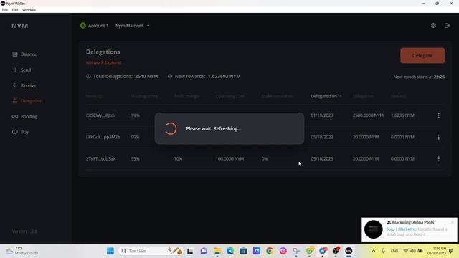Image resolution: width=459 pixels, height=258 pixels.
Task: Click the Operating Cost column header
Action: [x=230, y=96]
